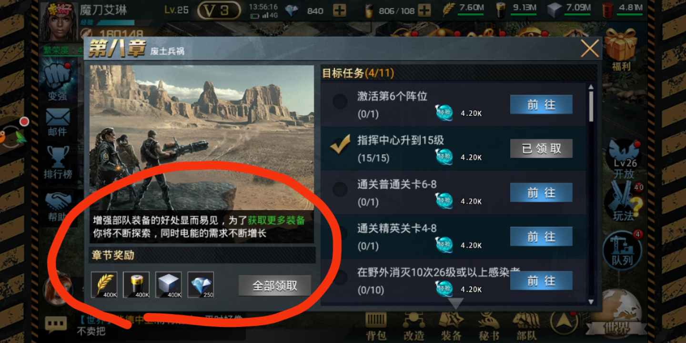Open the 装备 equipment icon
The width and height of the screenshot is (686, 343).
pos(450,327)
